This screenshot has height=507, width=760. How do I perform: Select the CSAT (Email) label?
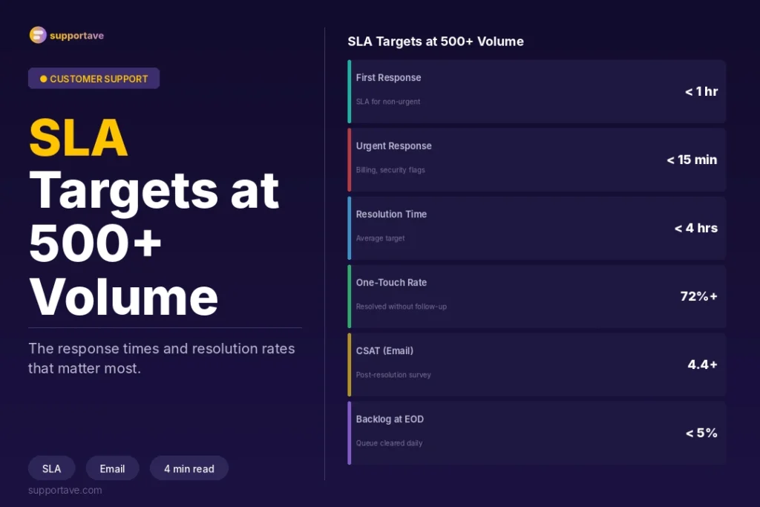point(384,351)
